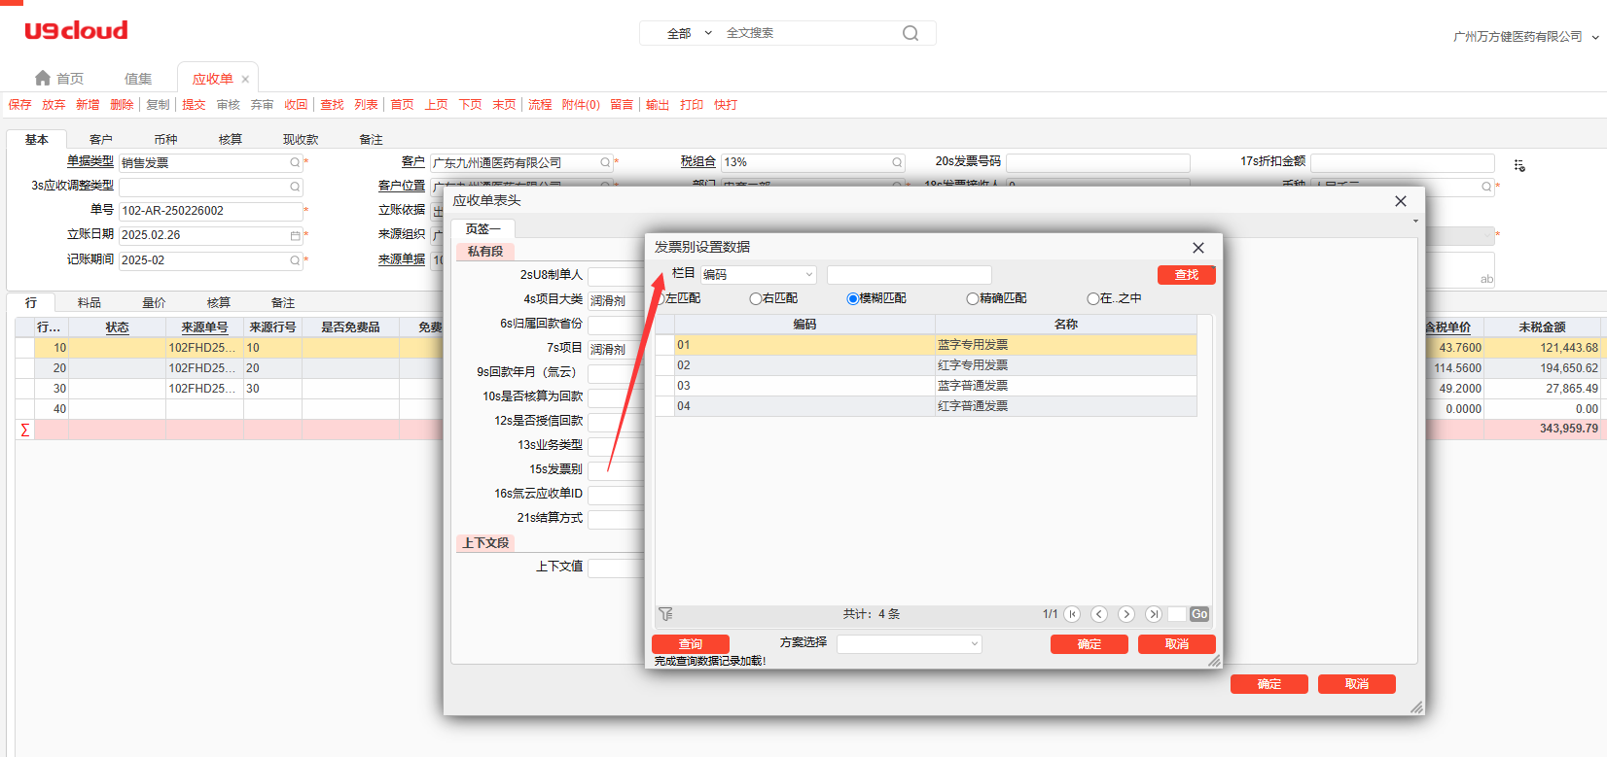Click the search text field beside 栏目
The height and width of the screenshot is (757, 1607).
(x=909, y=275)
